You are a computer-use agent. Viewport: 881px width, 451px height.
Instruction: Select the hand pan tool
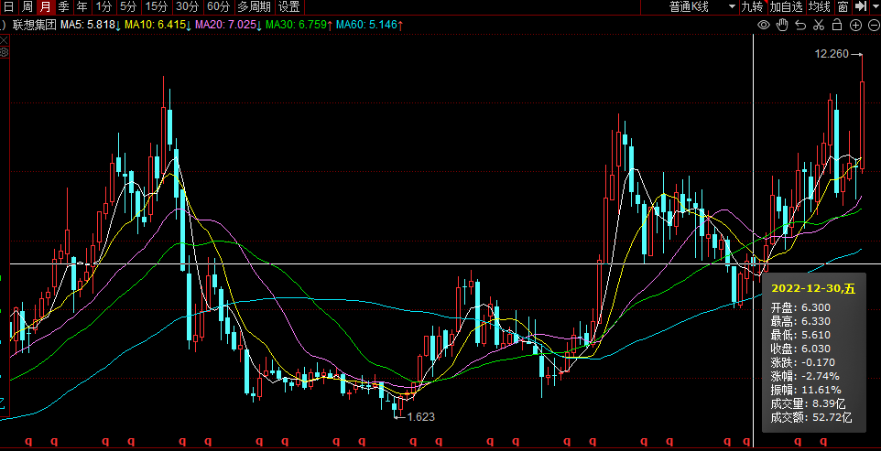(x=782, y=25)
